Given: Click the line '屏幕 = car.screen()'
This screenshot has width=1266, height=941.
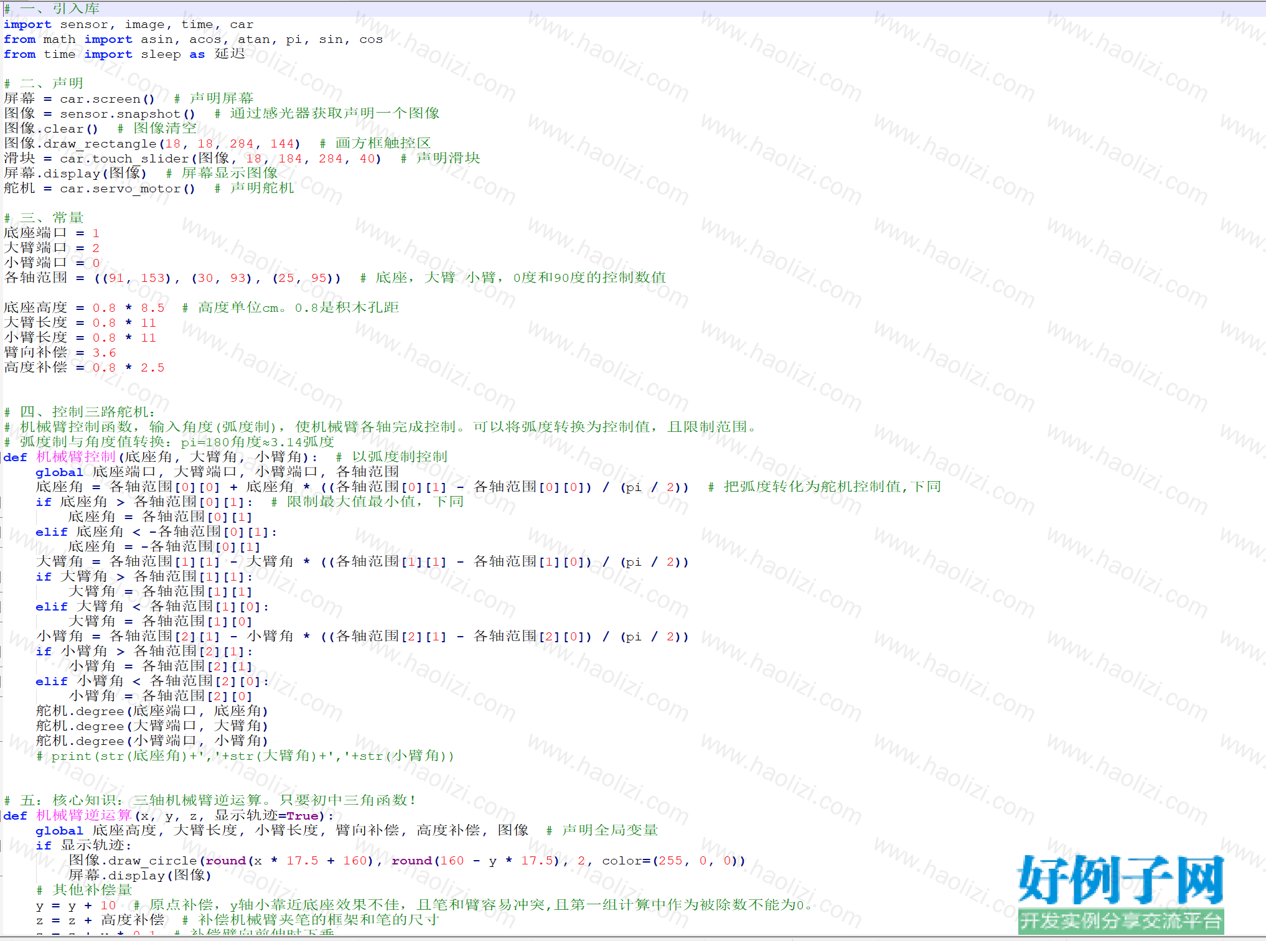Looking at the screenshot, I should click(79, 98).
